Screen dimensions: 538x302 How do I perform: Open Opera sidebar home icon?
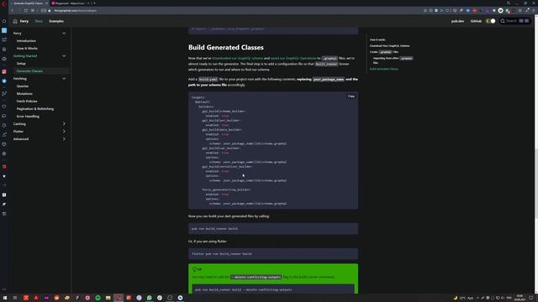tap(4, 21)
